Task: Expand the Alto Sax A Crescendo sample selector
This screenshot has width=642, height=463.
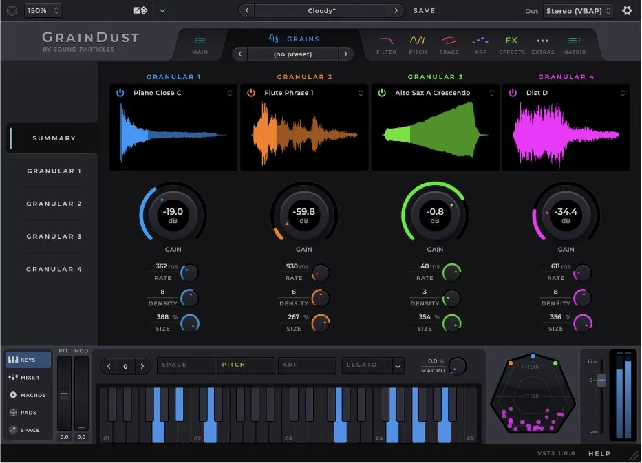Action: (x=492, y=94)
